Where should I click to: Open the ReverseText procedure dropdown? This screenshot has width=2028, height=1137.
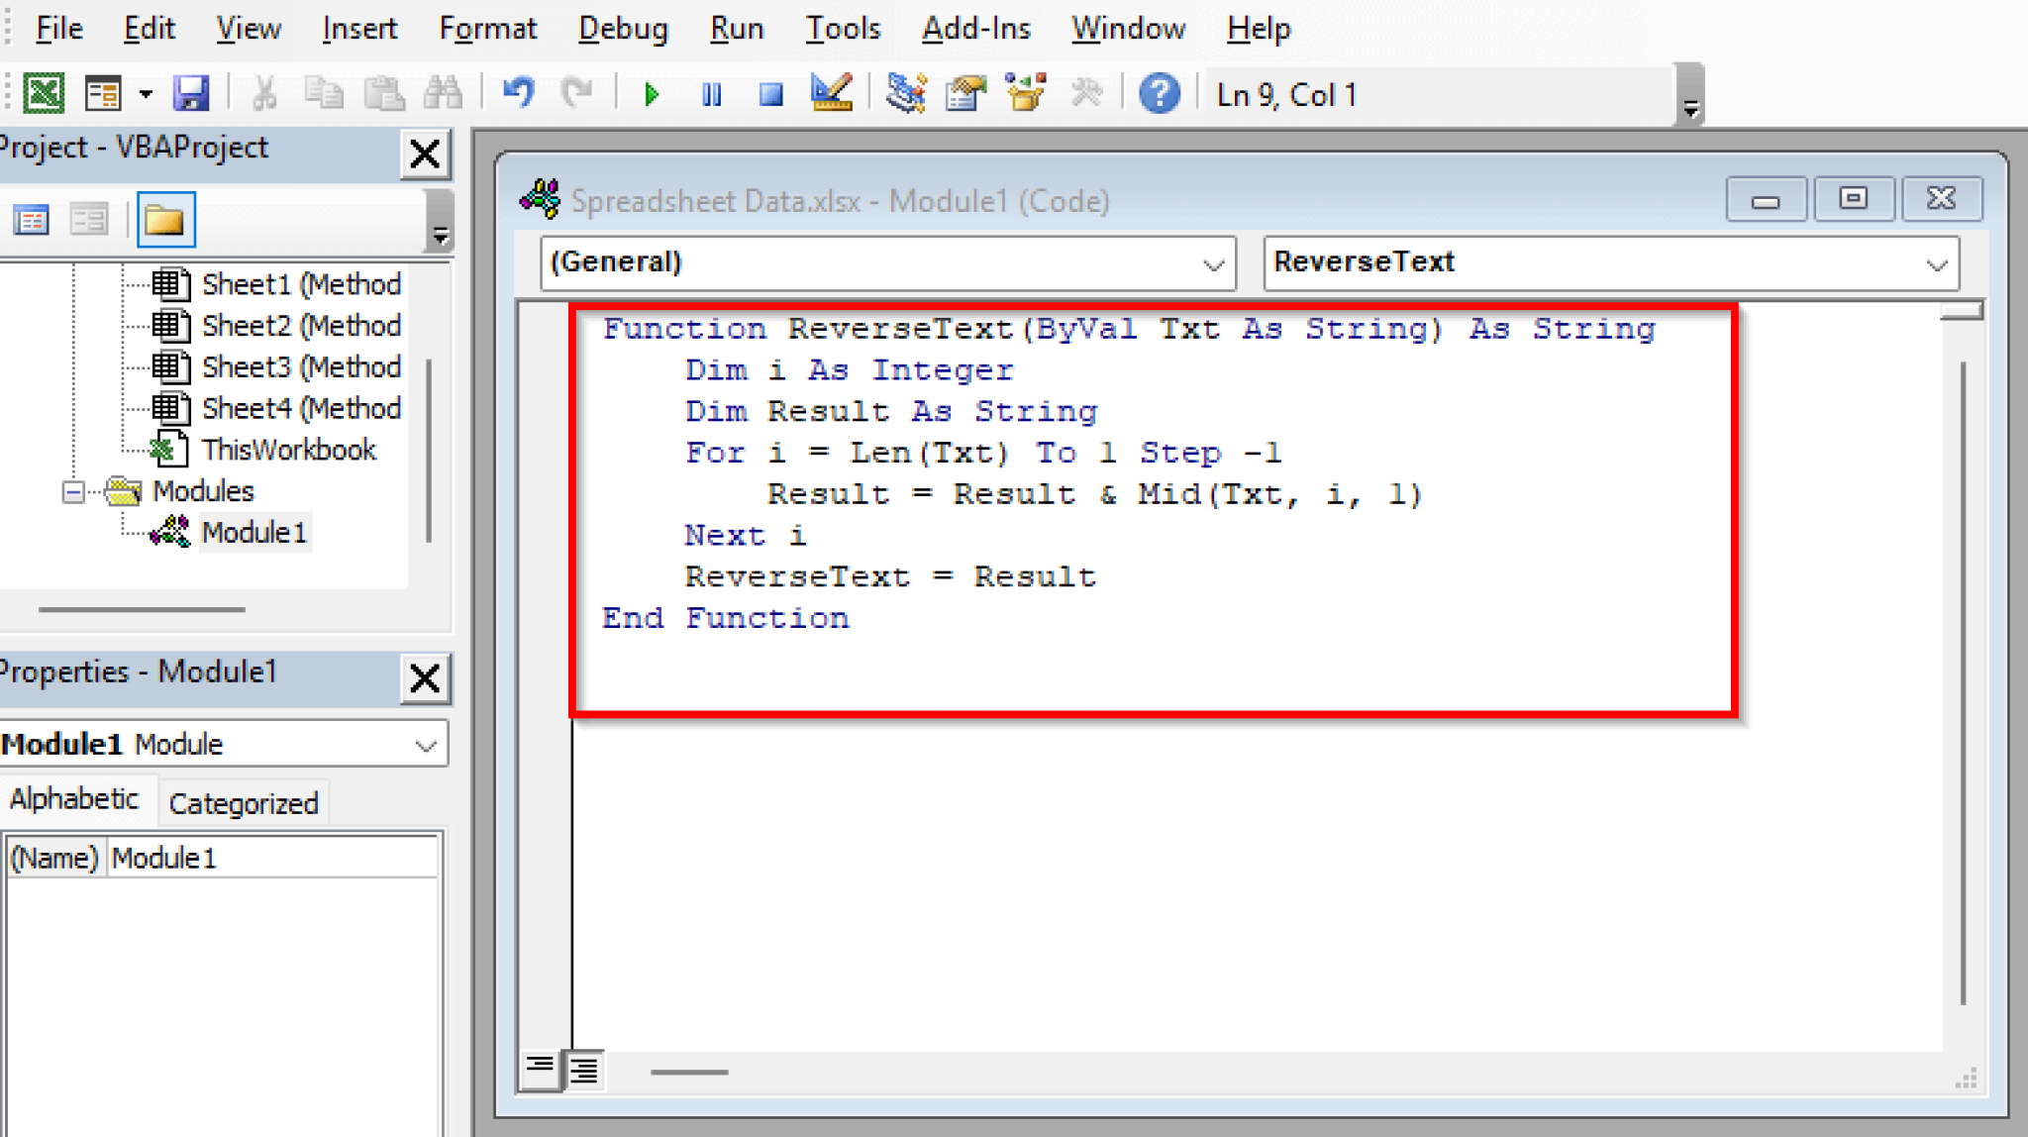[1936, 263]
